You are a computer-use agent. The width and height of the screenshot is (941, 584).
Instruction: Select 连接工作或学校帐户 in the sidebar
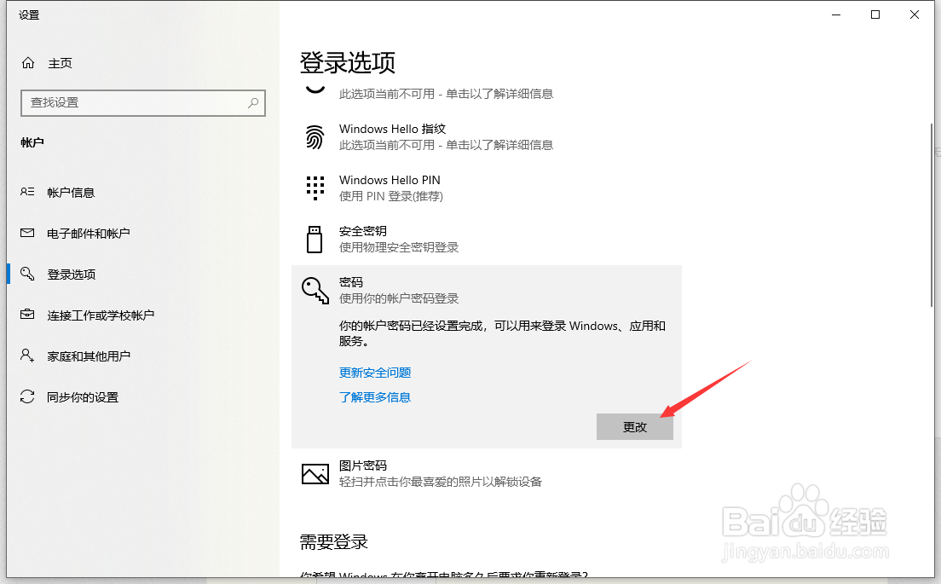click(102, 315)
